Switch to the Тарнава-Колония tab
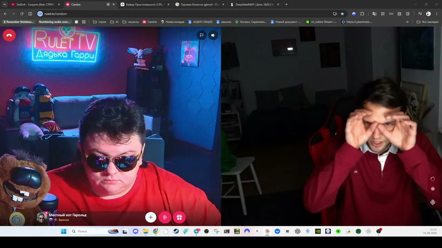The height and width of the screenshot is (248, 442). (x=200, y=4)
